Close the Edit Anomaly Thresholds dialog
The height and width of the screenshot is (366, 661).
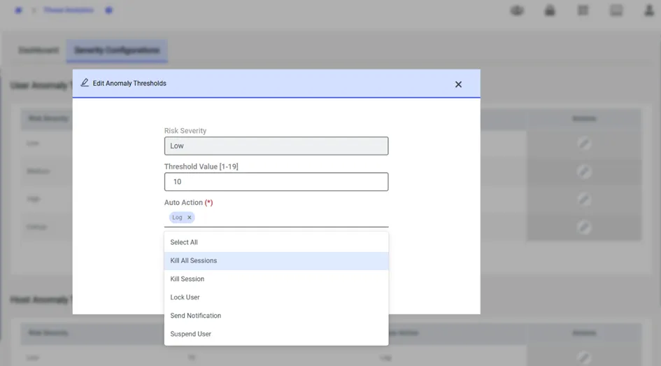pyautogui.click(x=458, y=85)
